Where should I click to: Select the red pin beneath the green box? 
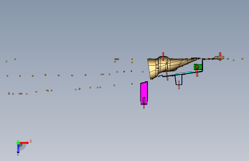[197, 73]
